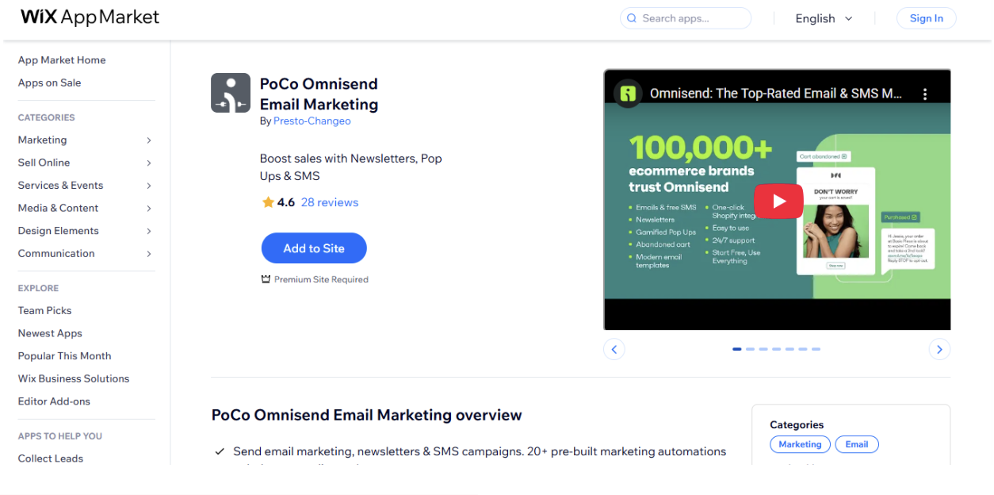
Task: Expand the Sell Online category
Action: tap(148, 163)
